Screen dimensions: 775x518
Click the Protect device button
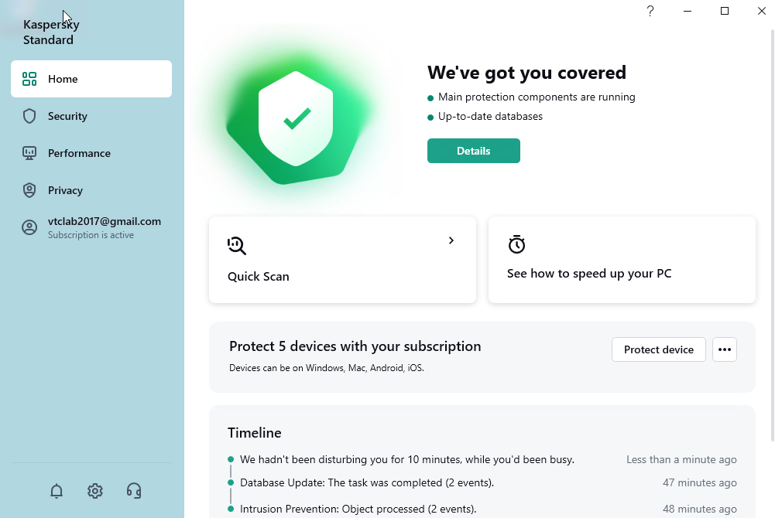659,349
